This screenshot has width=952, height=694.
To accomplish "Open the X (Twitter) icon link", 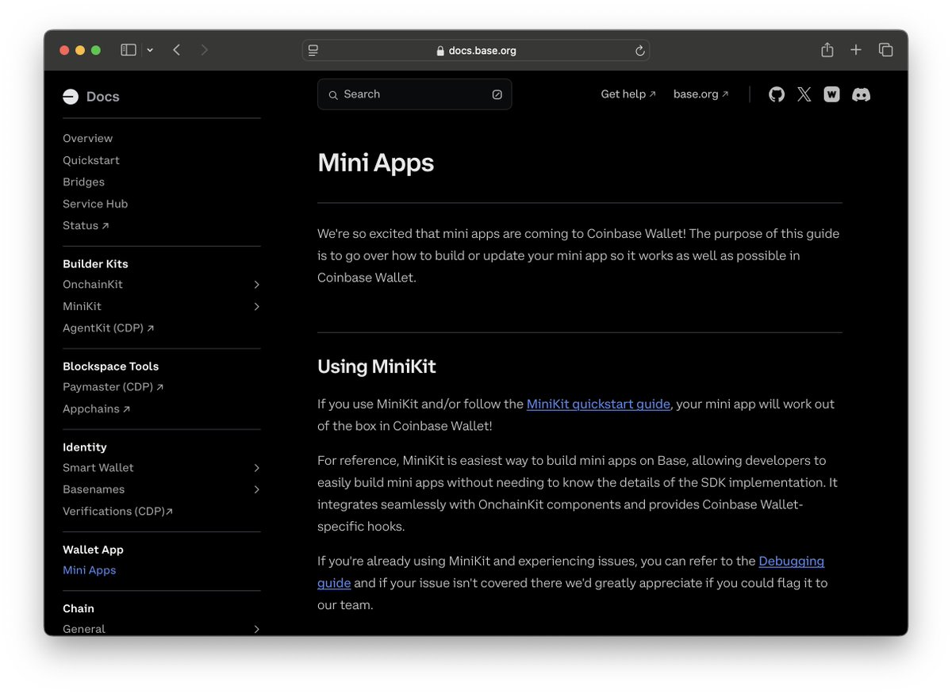I will click(804, 94).
